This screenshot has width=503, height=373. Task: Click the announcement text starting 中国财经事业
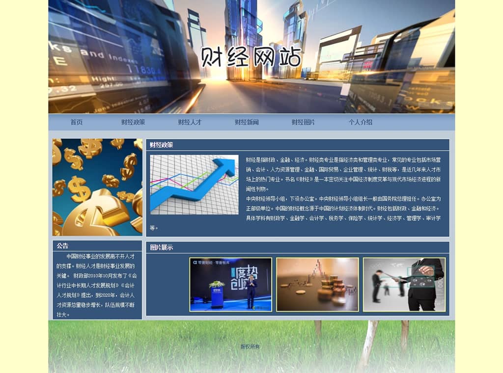[x=97, y=285]
